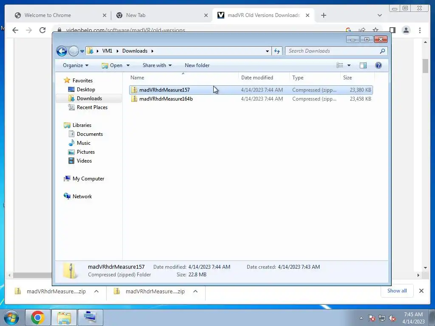Close Chrome downloads shelf
The image size is (435, 326).
tap(421, 291)
